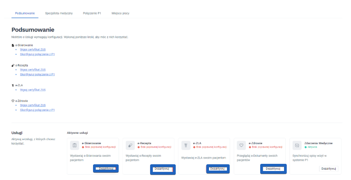Click Skonfiguruj połączenie z P1 under e-Zdrowie

click(37, 110)
